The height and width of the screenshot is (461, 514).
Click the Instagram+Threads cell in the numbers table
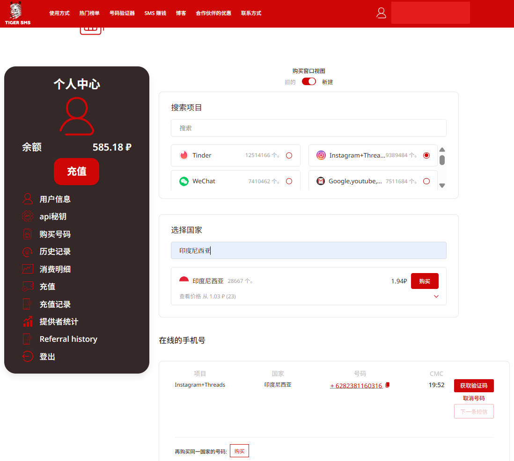click(200, 385)
